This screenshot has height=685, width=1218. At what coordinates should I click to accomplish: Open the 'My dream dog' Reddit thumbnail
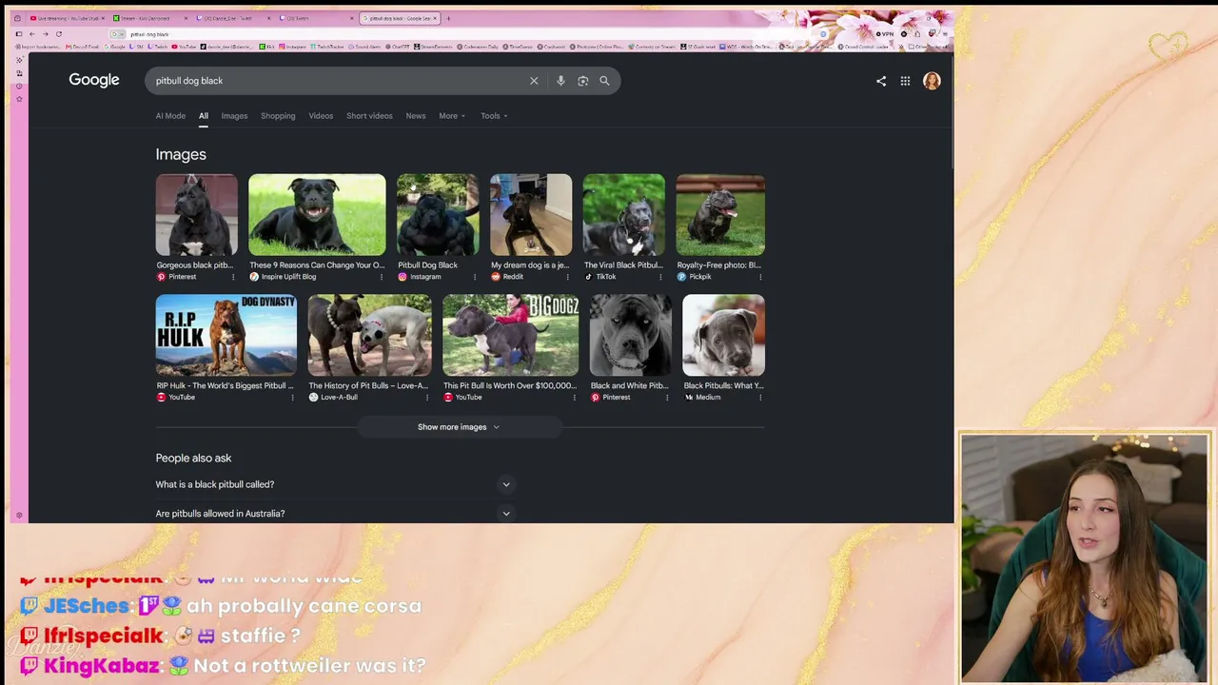click(x=531, y=215)
